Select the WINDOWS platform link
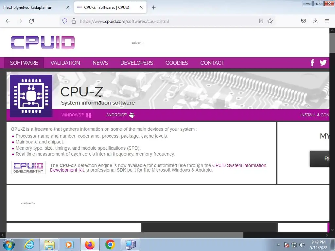The width and height of the screenshot is (335, 251). point(72,115)
